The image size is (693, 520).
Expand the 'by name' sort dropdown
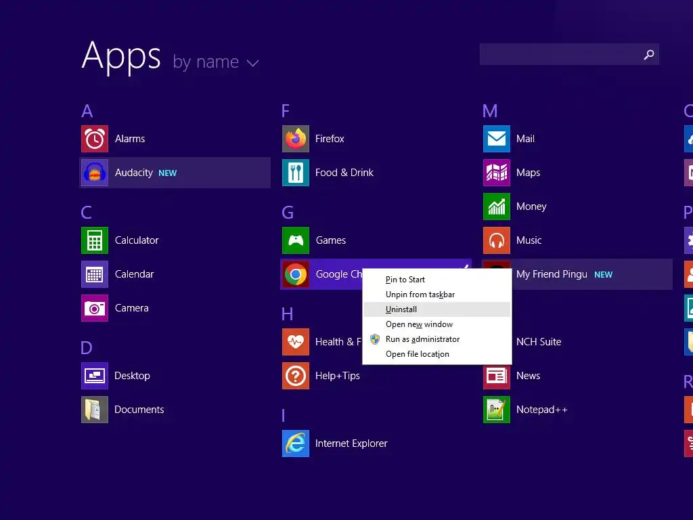[x=216, y=62]
